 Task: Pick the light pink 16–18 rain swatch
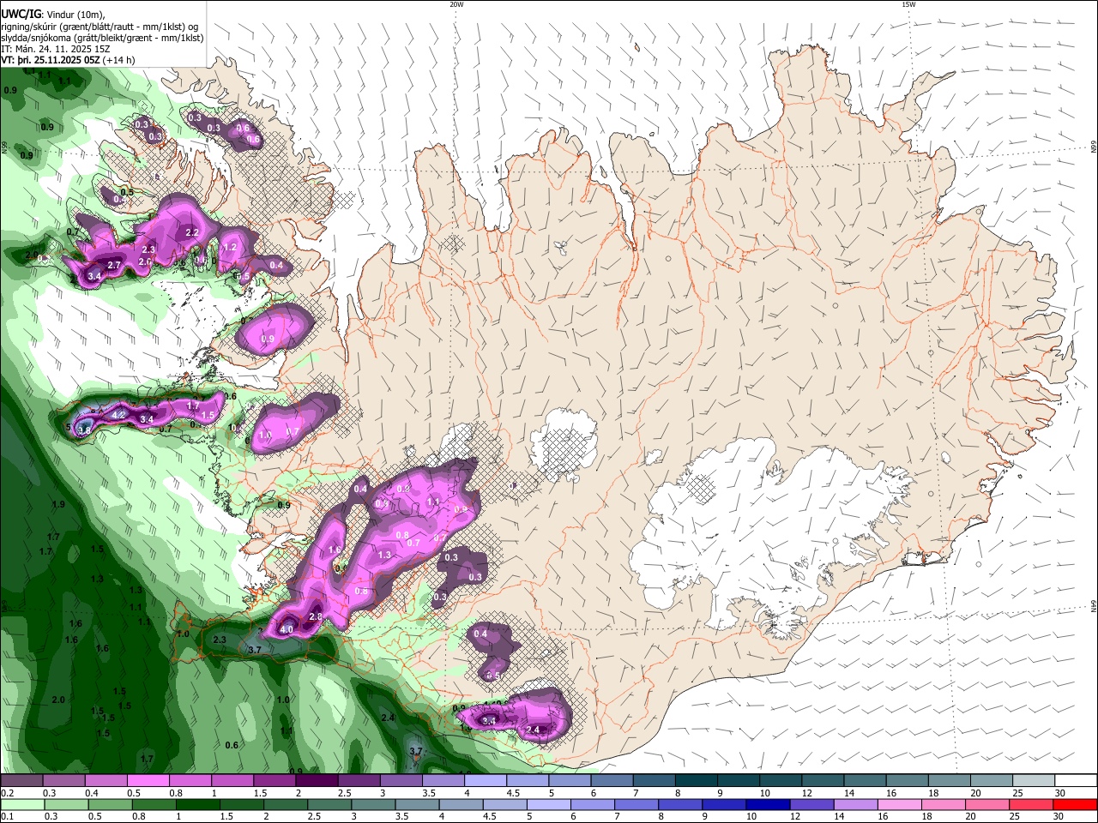pyautogui.click(x=898, y=804)
